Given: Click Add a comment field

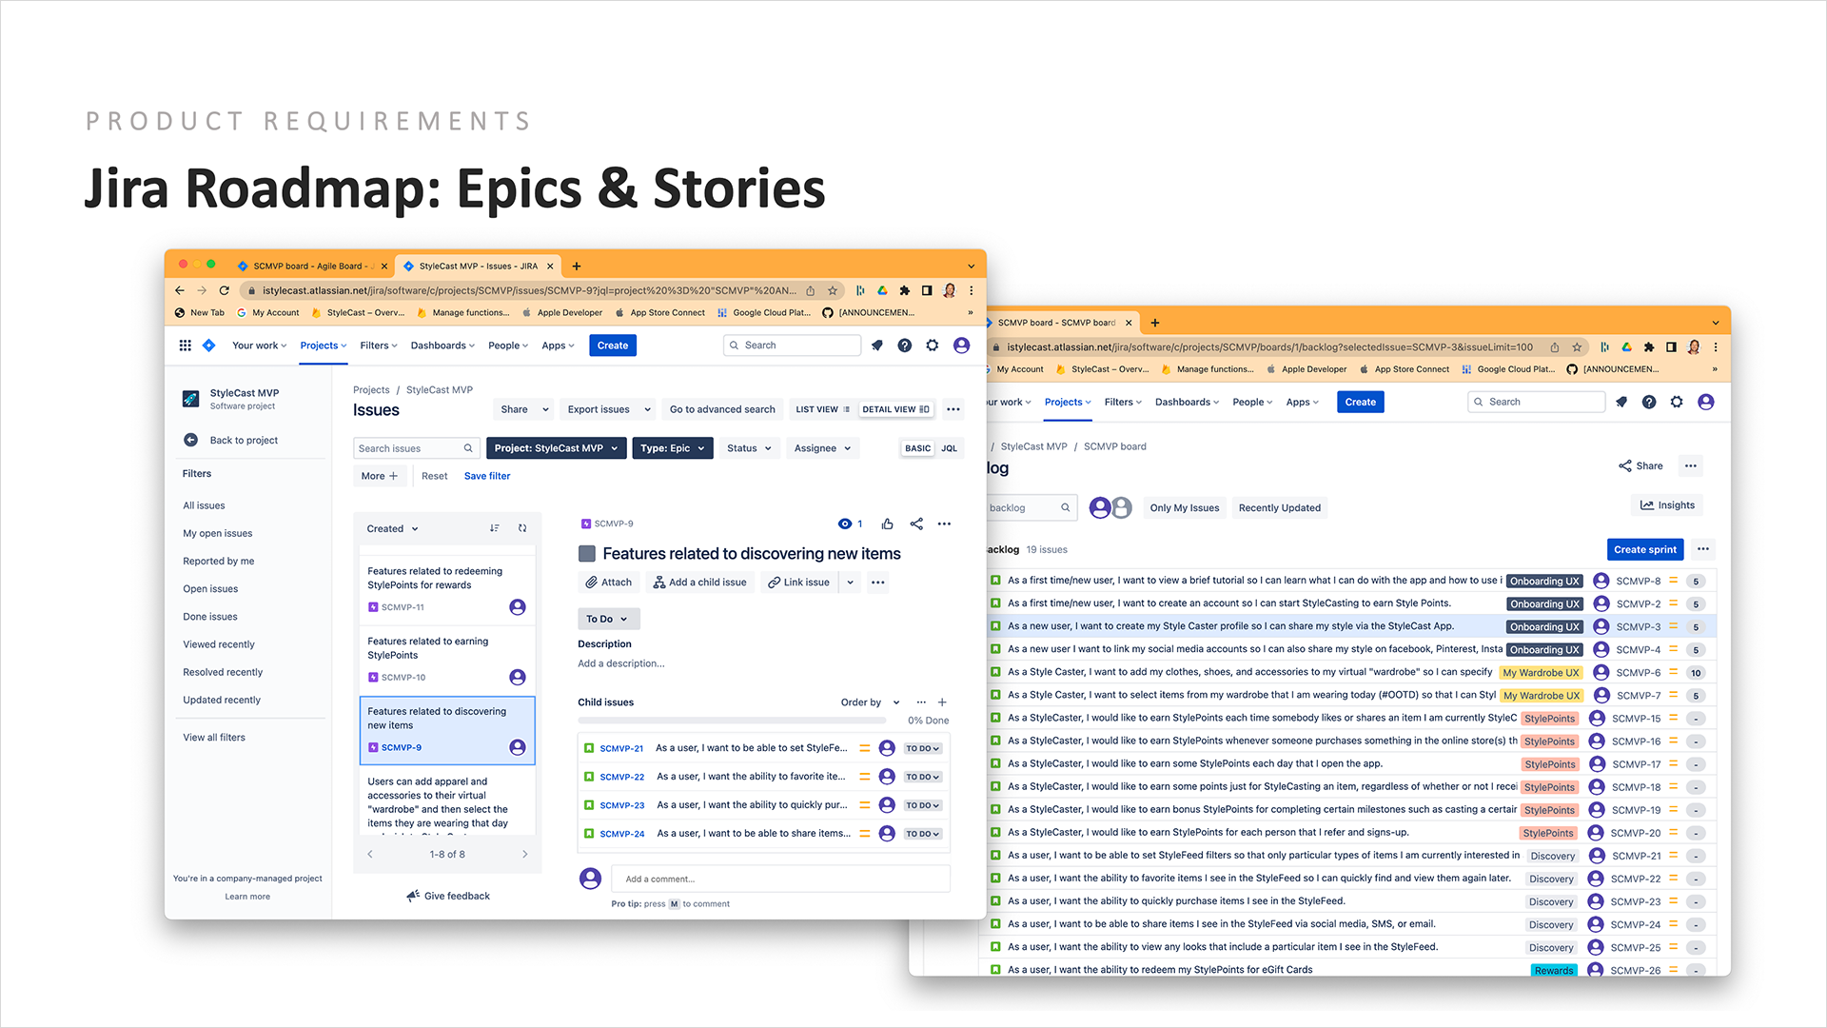Looking at the screenshot, I should click(781, 879).
